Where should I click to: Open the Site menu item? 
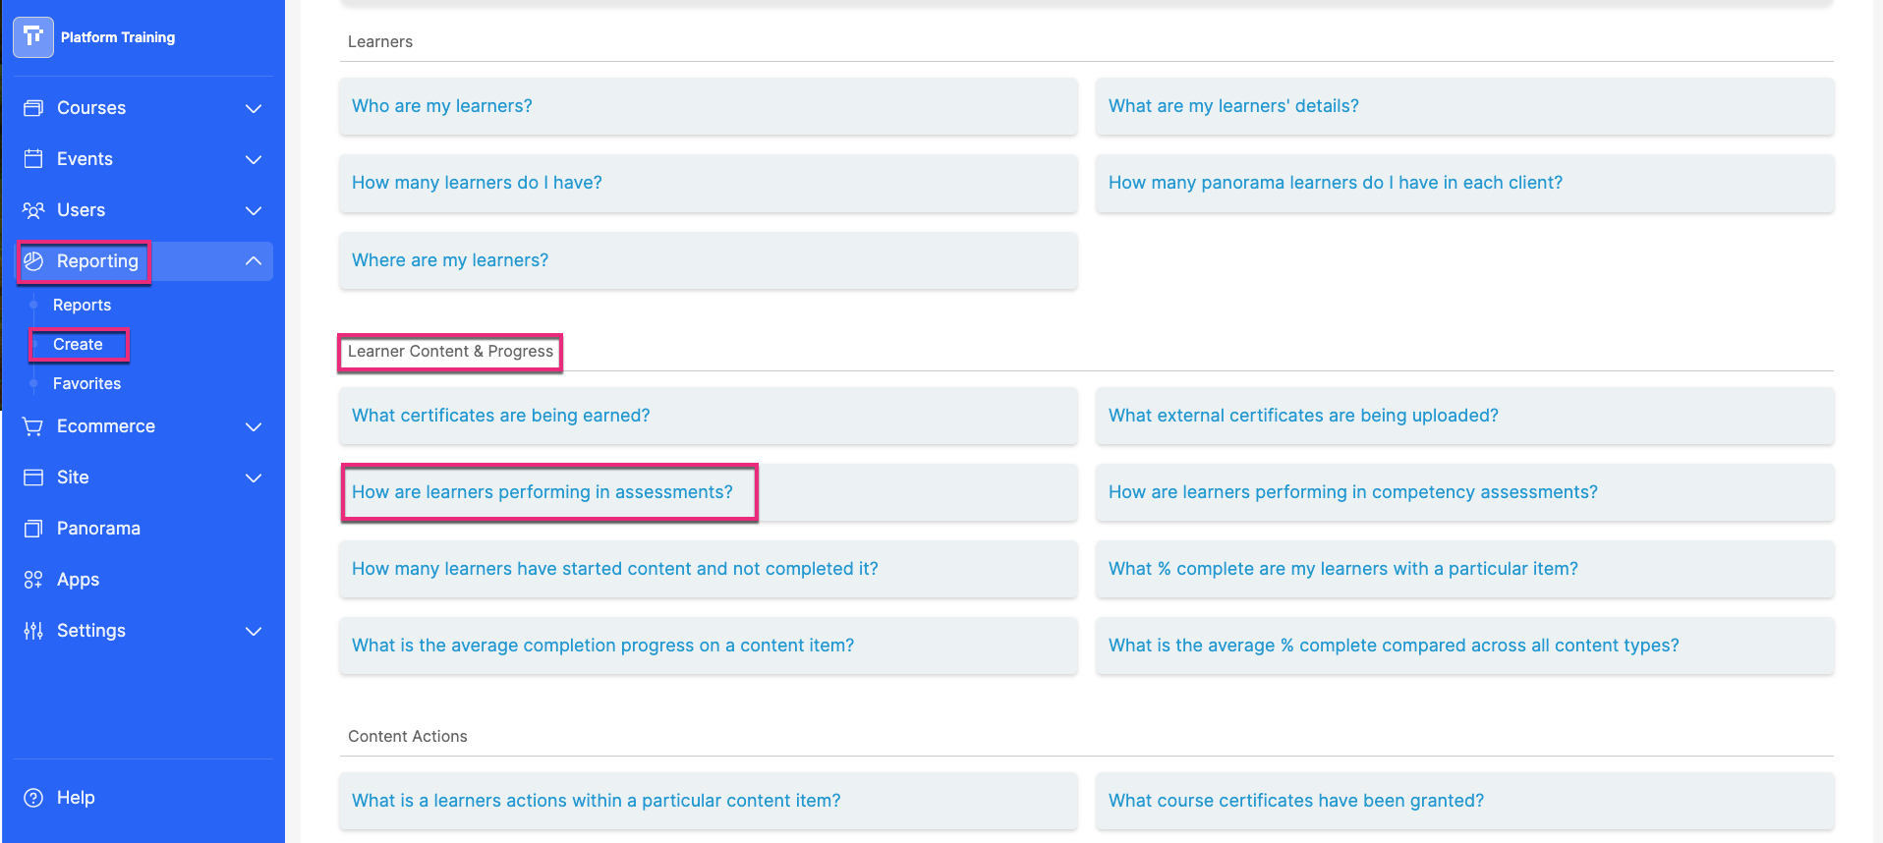(143, 478)
